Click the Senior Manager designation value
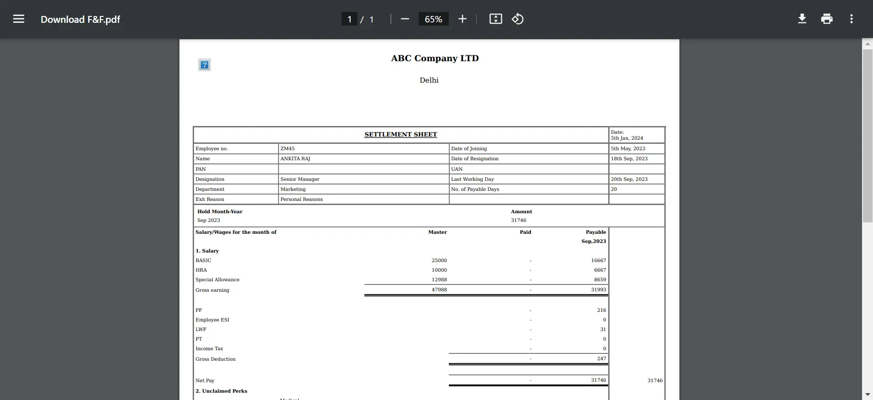 (300, 179)
